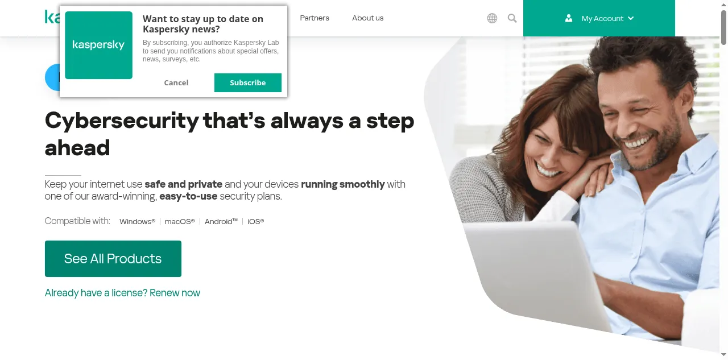Screen dimensions: 728x360
Task: Dismiss the notification popup with Cancel
Action: 176,82
